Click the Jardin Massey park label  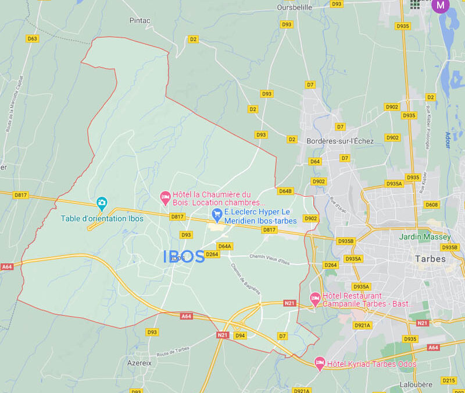425,237
